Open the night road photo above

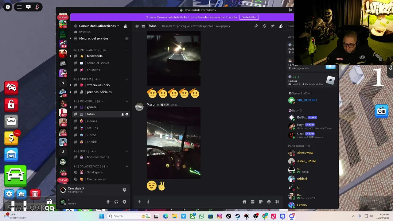pos(173,58)
